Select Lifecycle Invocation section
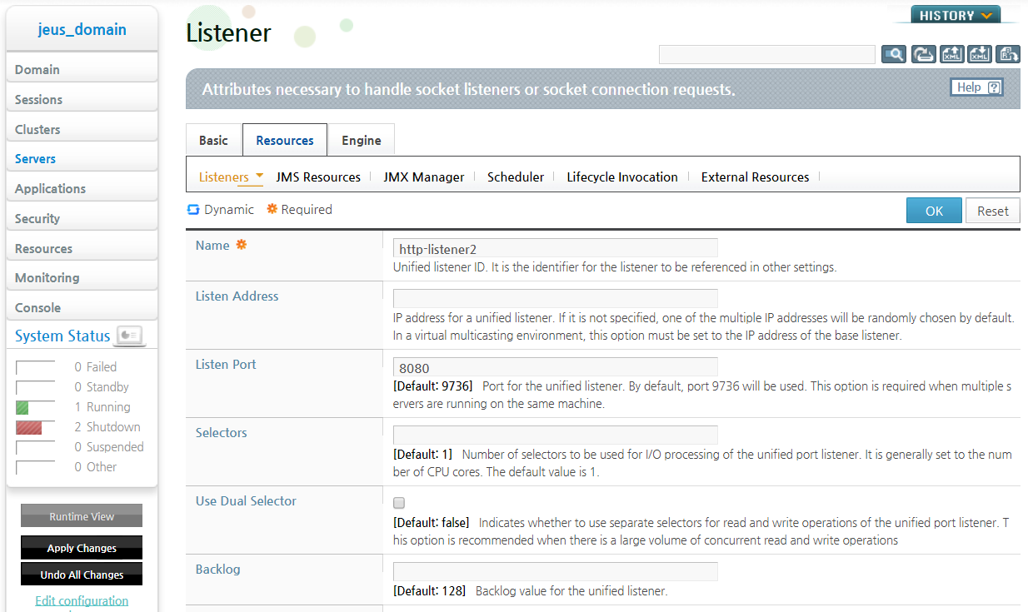The height and width of the screenshot is (612, 1028). [x=622, y=177]
